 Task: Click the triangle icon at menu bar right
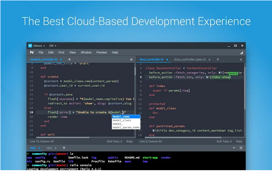click(x=241, y=53)
